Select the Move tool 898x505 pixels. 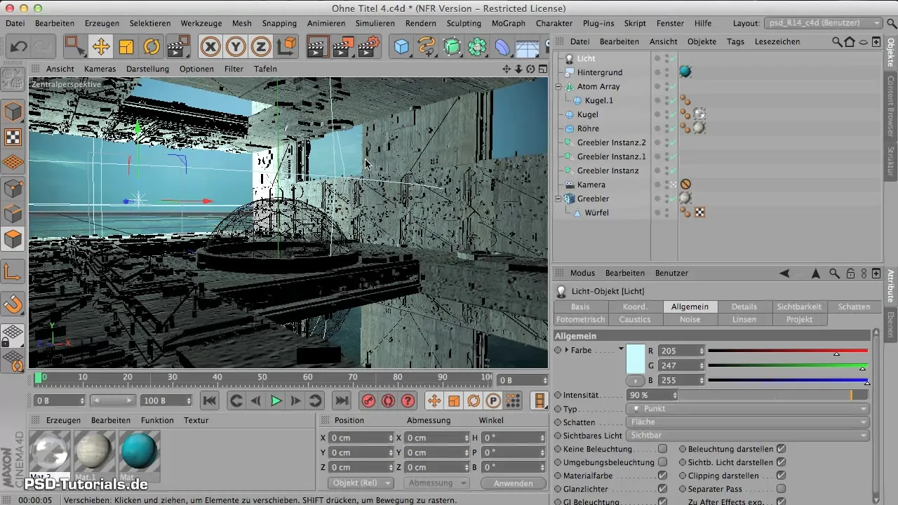[x=101, y=47]
